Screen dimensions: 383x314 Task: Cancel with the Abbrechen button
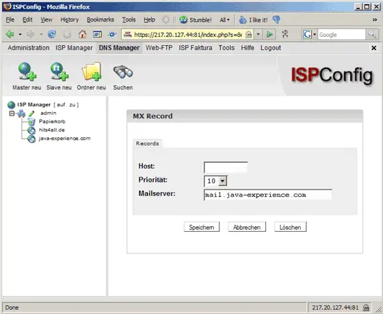[x=247, y=227]
